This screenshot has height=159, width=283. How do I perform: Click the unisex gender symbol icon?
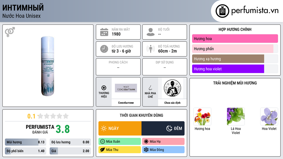pyautogui.click(x=10, y=32)
